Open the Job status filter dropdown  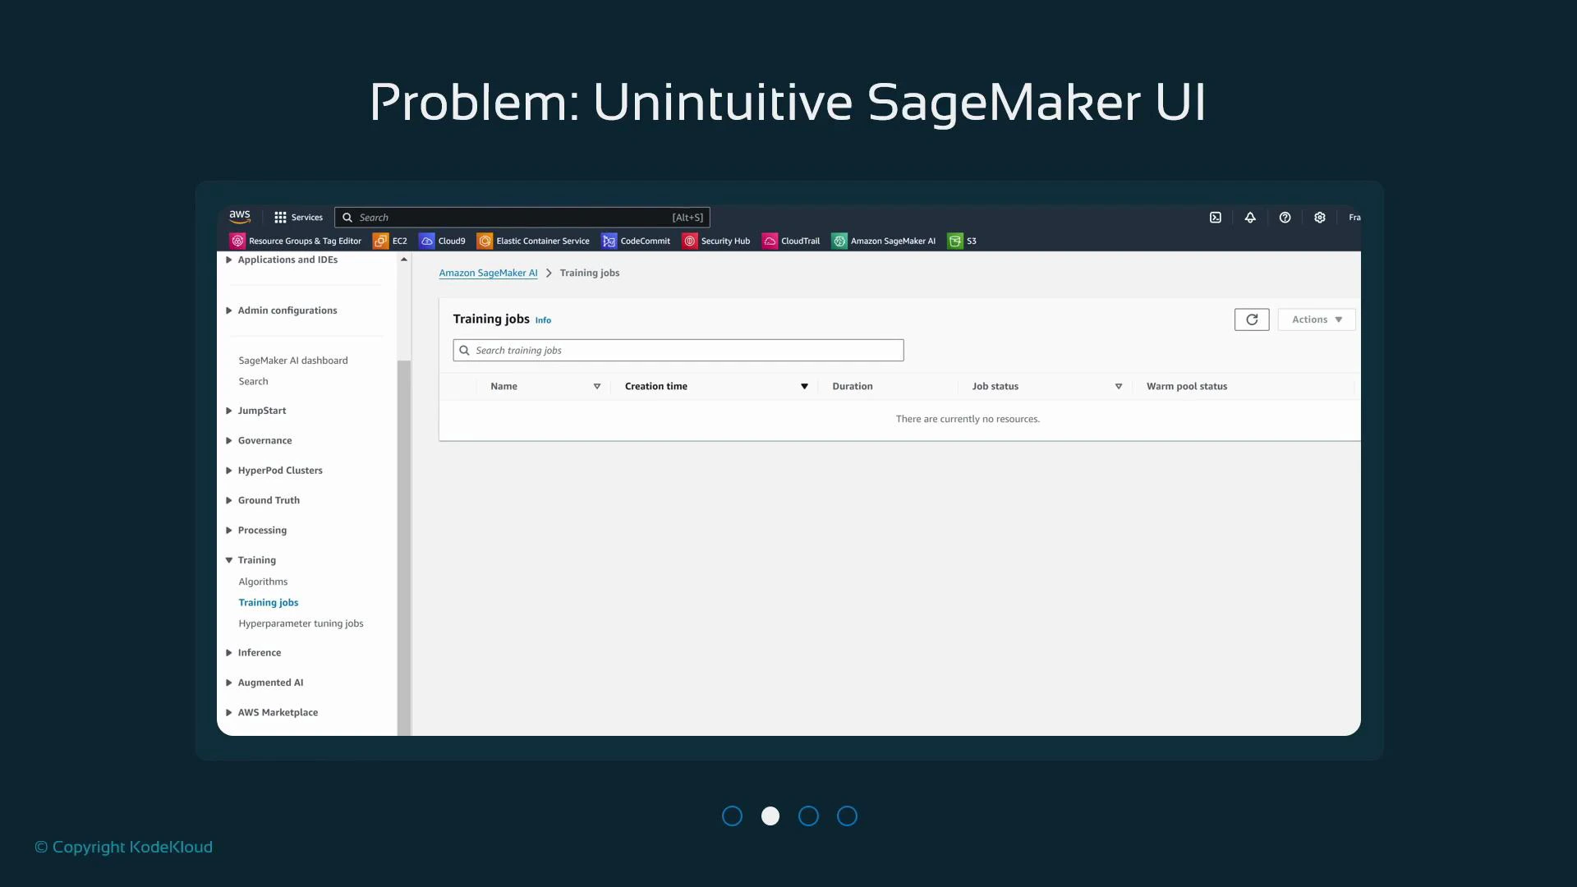pos(1118,386)
